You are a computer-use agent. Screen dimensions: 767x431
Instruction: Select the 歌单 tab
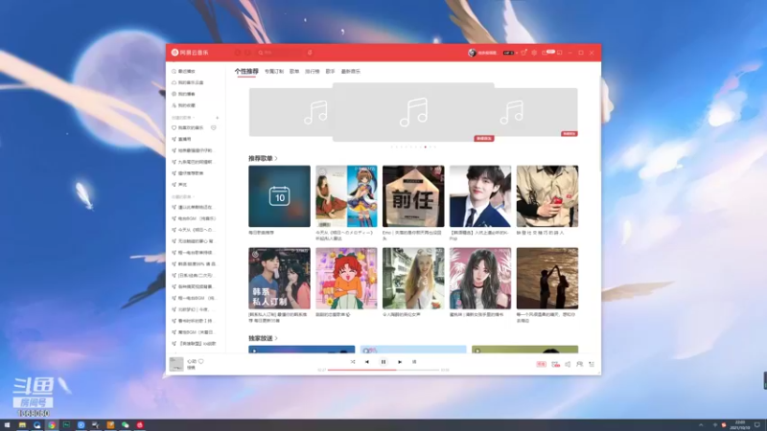coord(294,71)
